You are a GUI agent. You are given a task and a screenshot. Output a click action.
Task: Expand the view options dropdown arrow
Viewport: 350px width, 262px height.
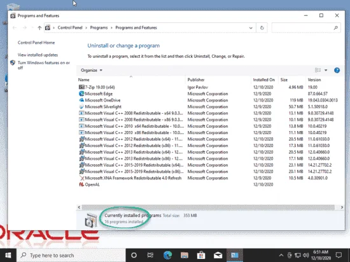click(326, 70)
